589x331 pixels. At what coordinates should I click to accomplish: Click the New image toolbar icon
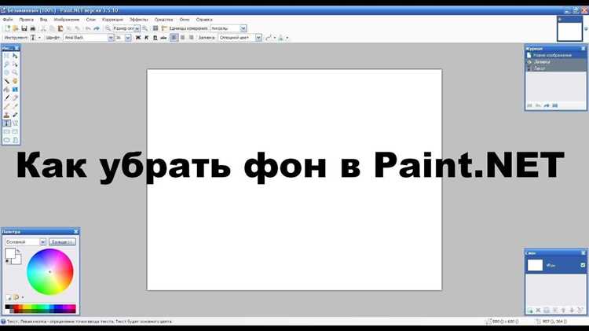point(7,28)
